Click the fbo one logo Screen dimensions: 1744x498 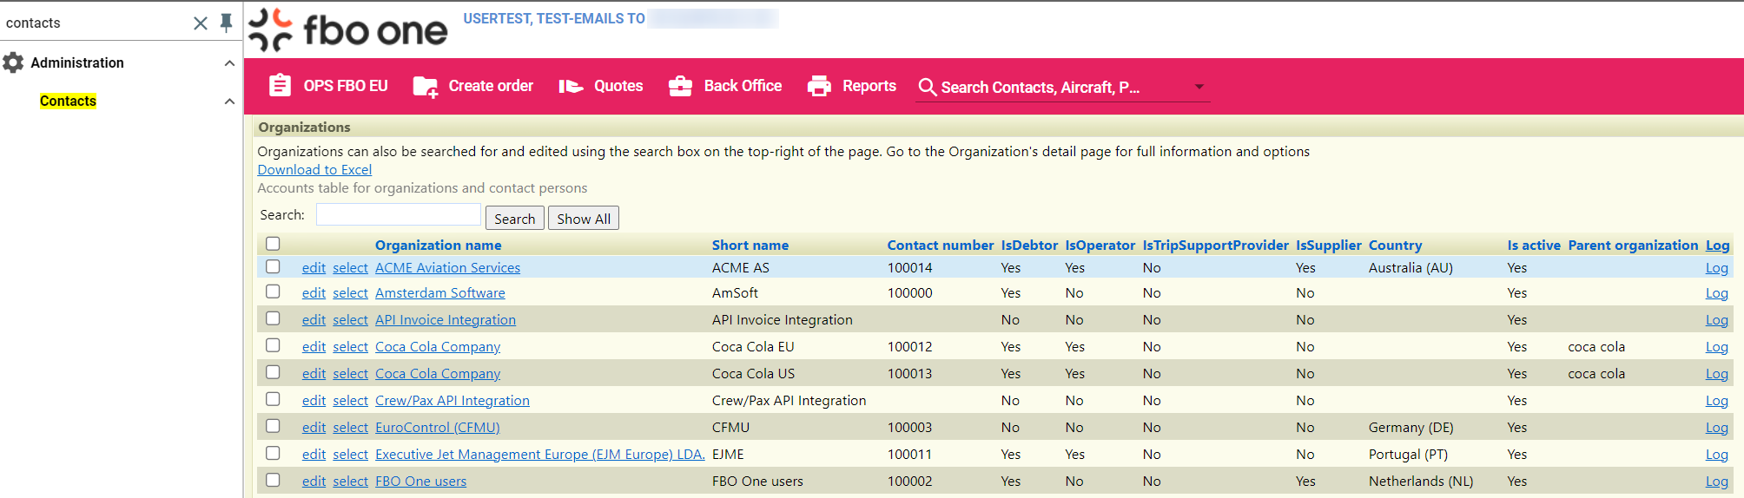click(348, 30)
